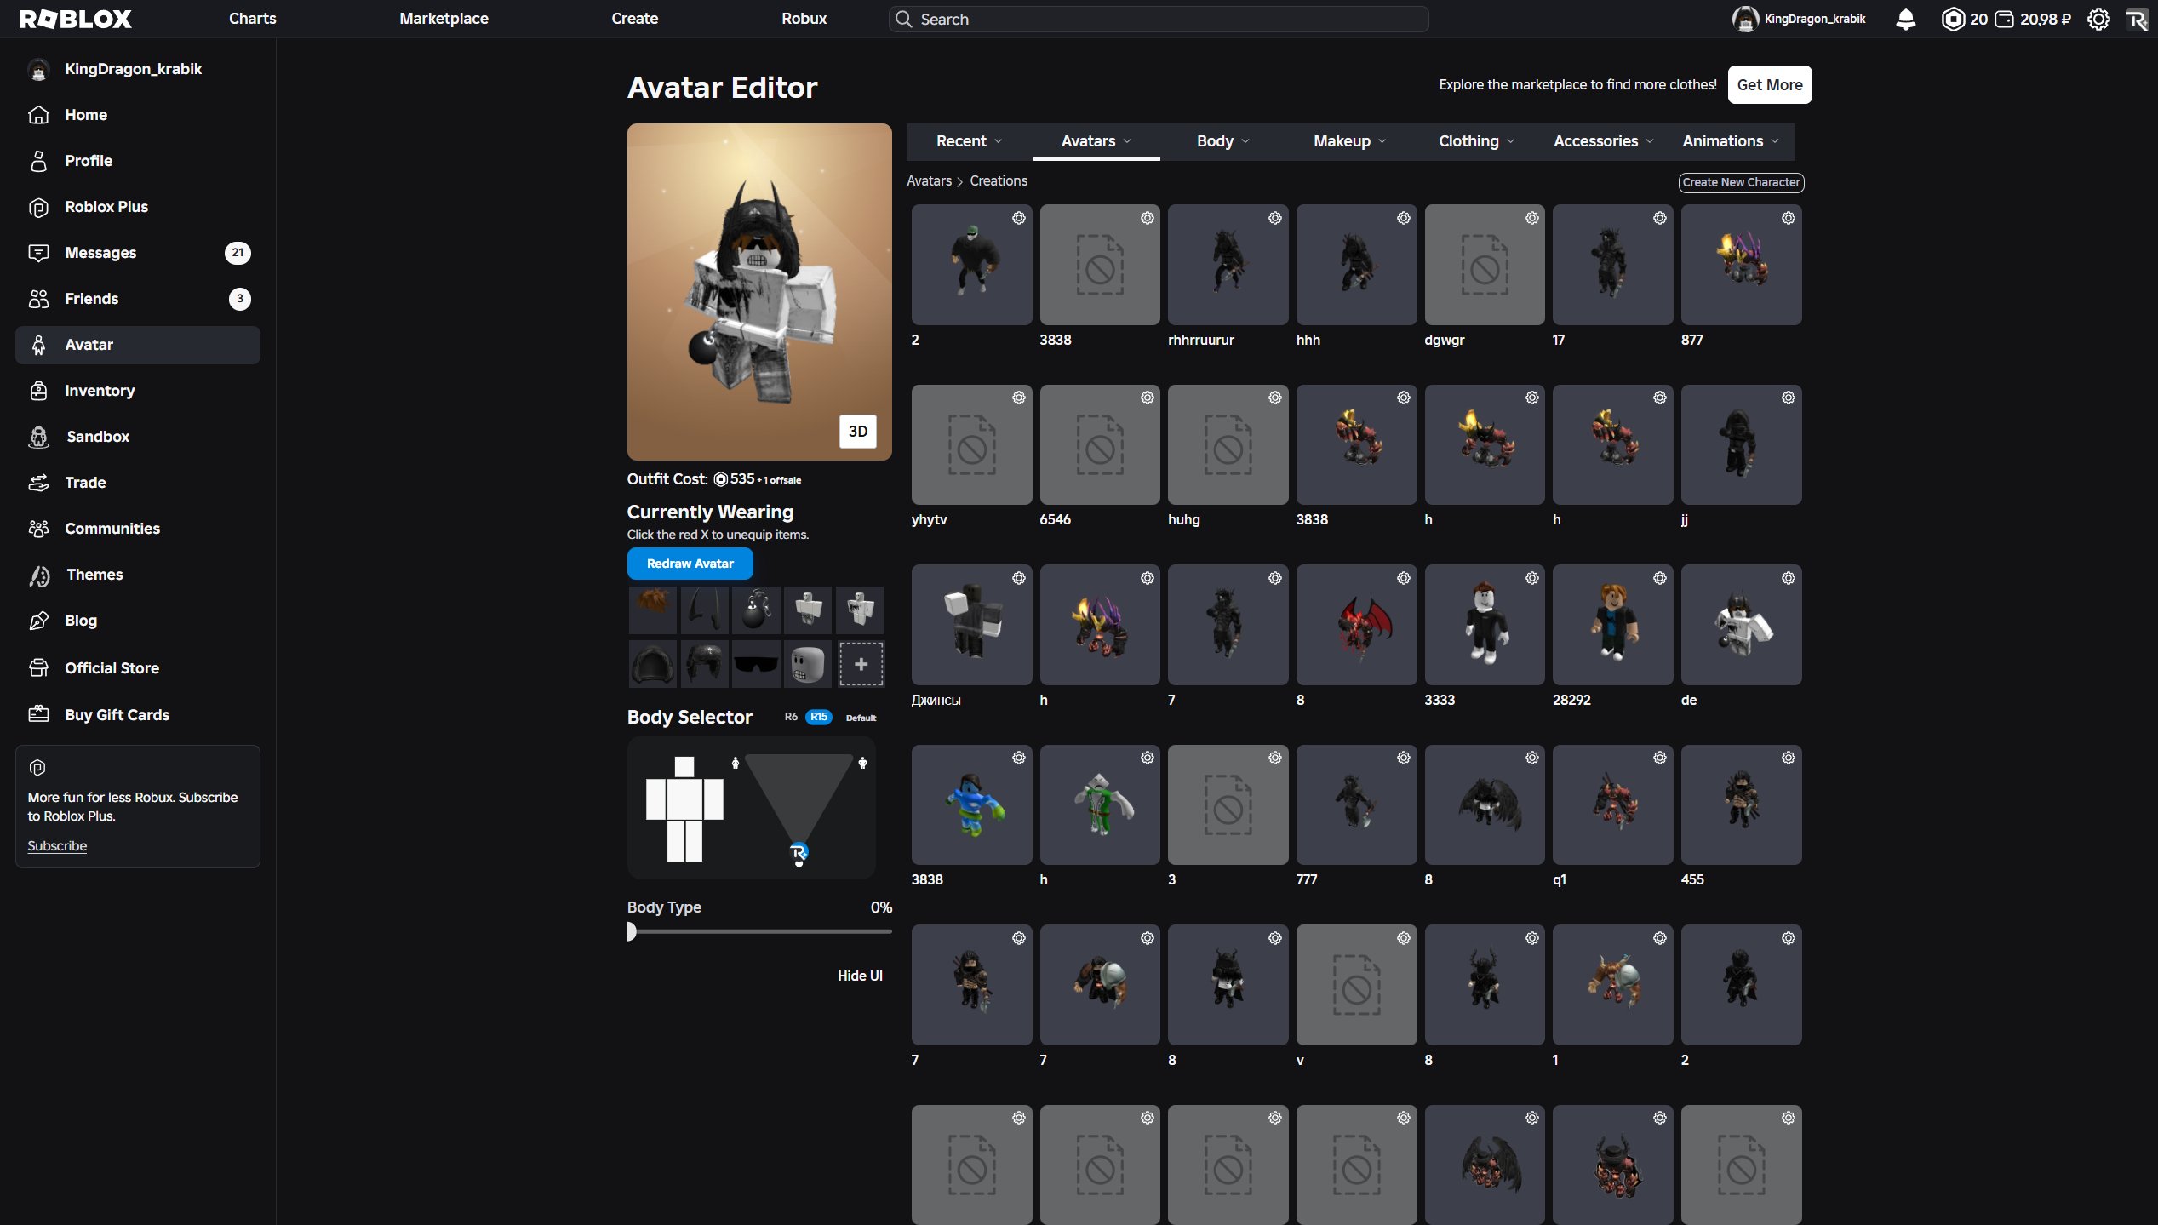
Task: Click the Body Type slider handle
Action: click(x=632, y=932)
